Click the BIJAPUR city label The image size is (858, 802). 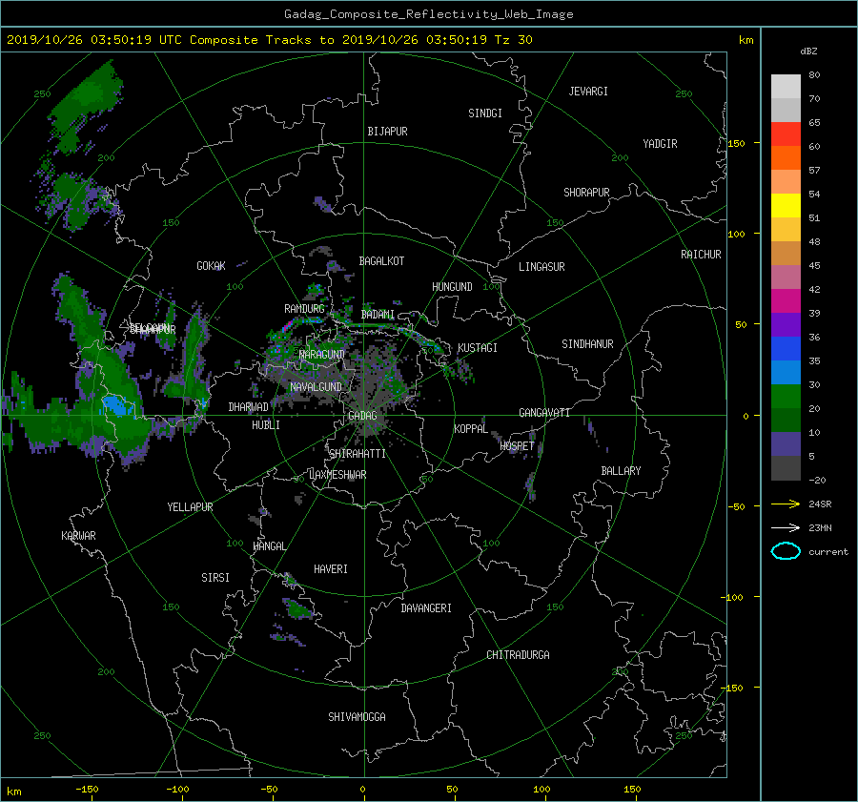coord(387,132)
